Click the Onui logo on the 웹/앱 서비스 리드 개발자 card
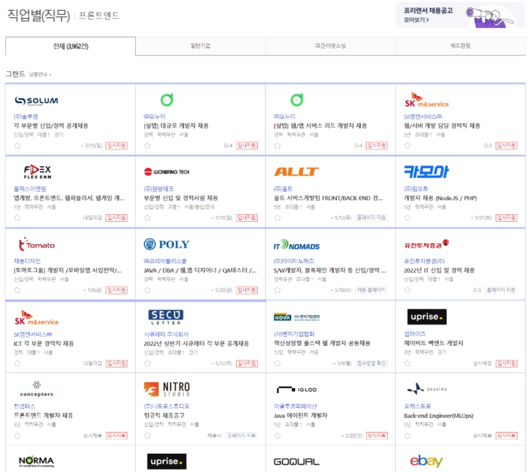Image resolution: width=531 pixels, height=472 pixels. (x=297, y=100)
